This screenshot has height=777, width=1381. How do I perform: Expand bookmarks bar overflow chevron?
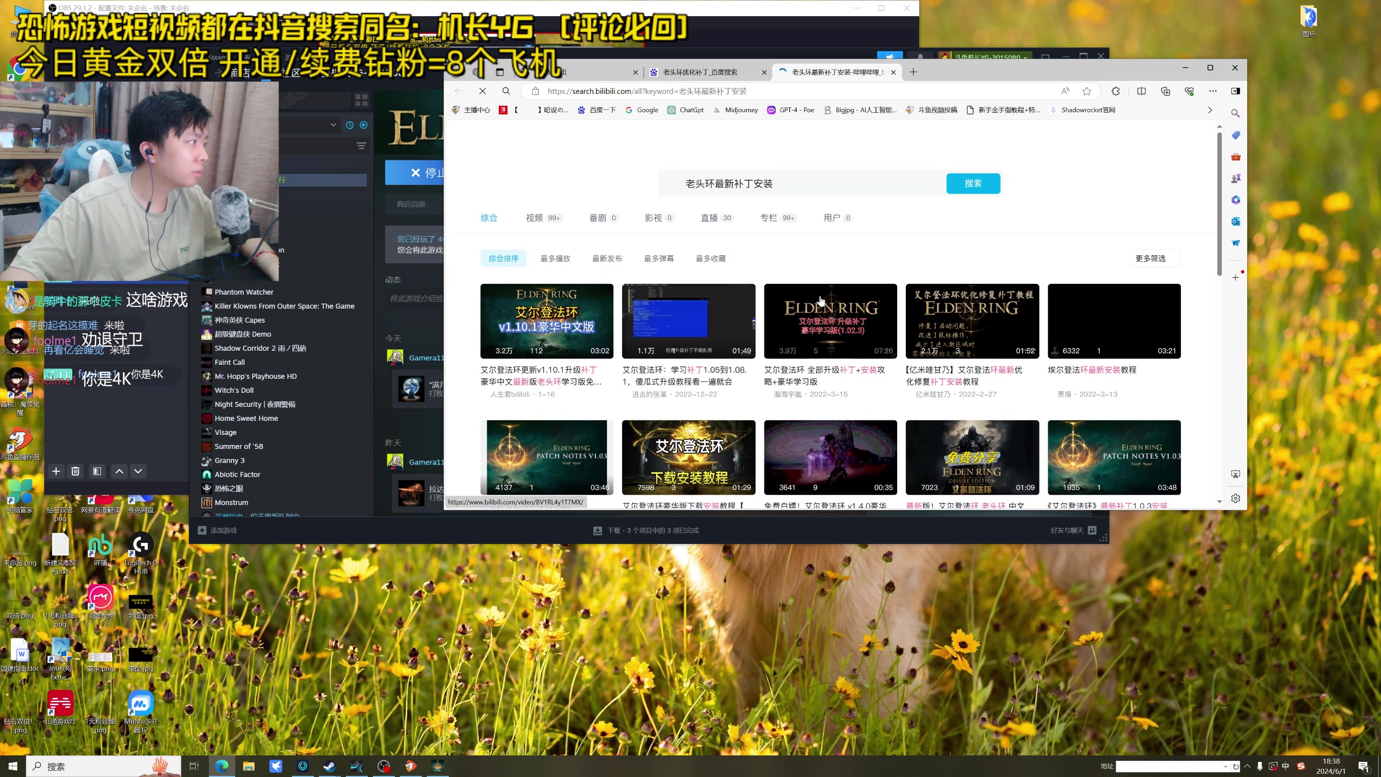pos(1209,110)
